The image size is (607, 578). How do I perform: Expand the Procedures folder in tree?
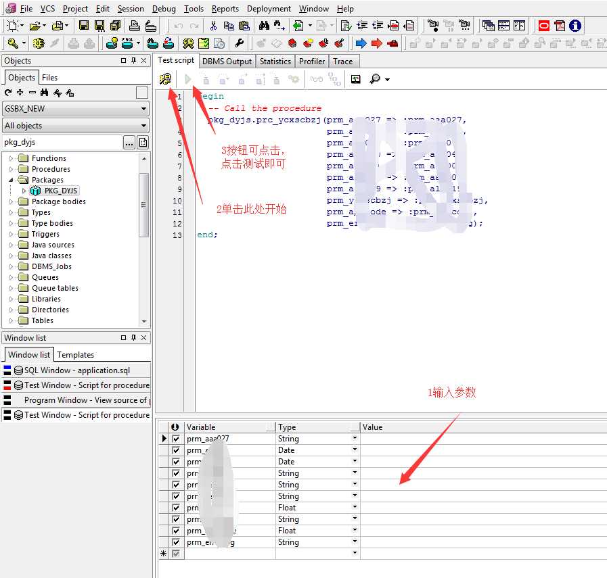click(x=11, y=169)
